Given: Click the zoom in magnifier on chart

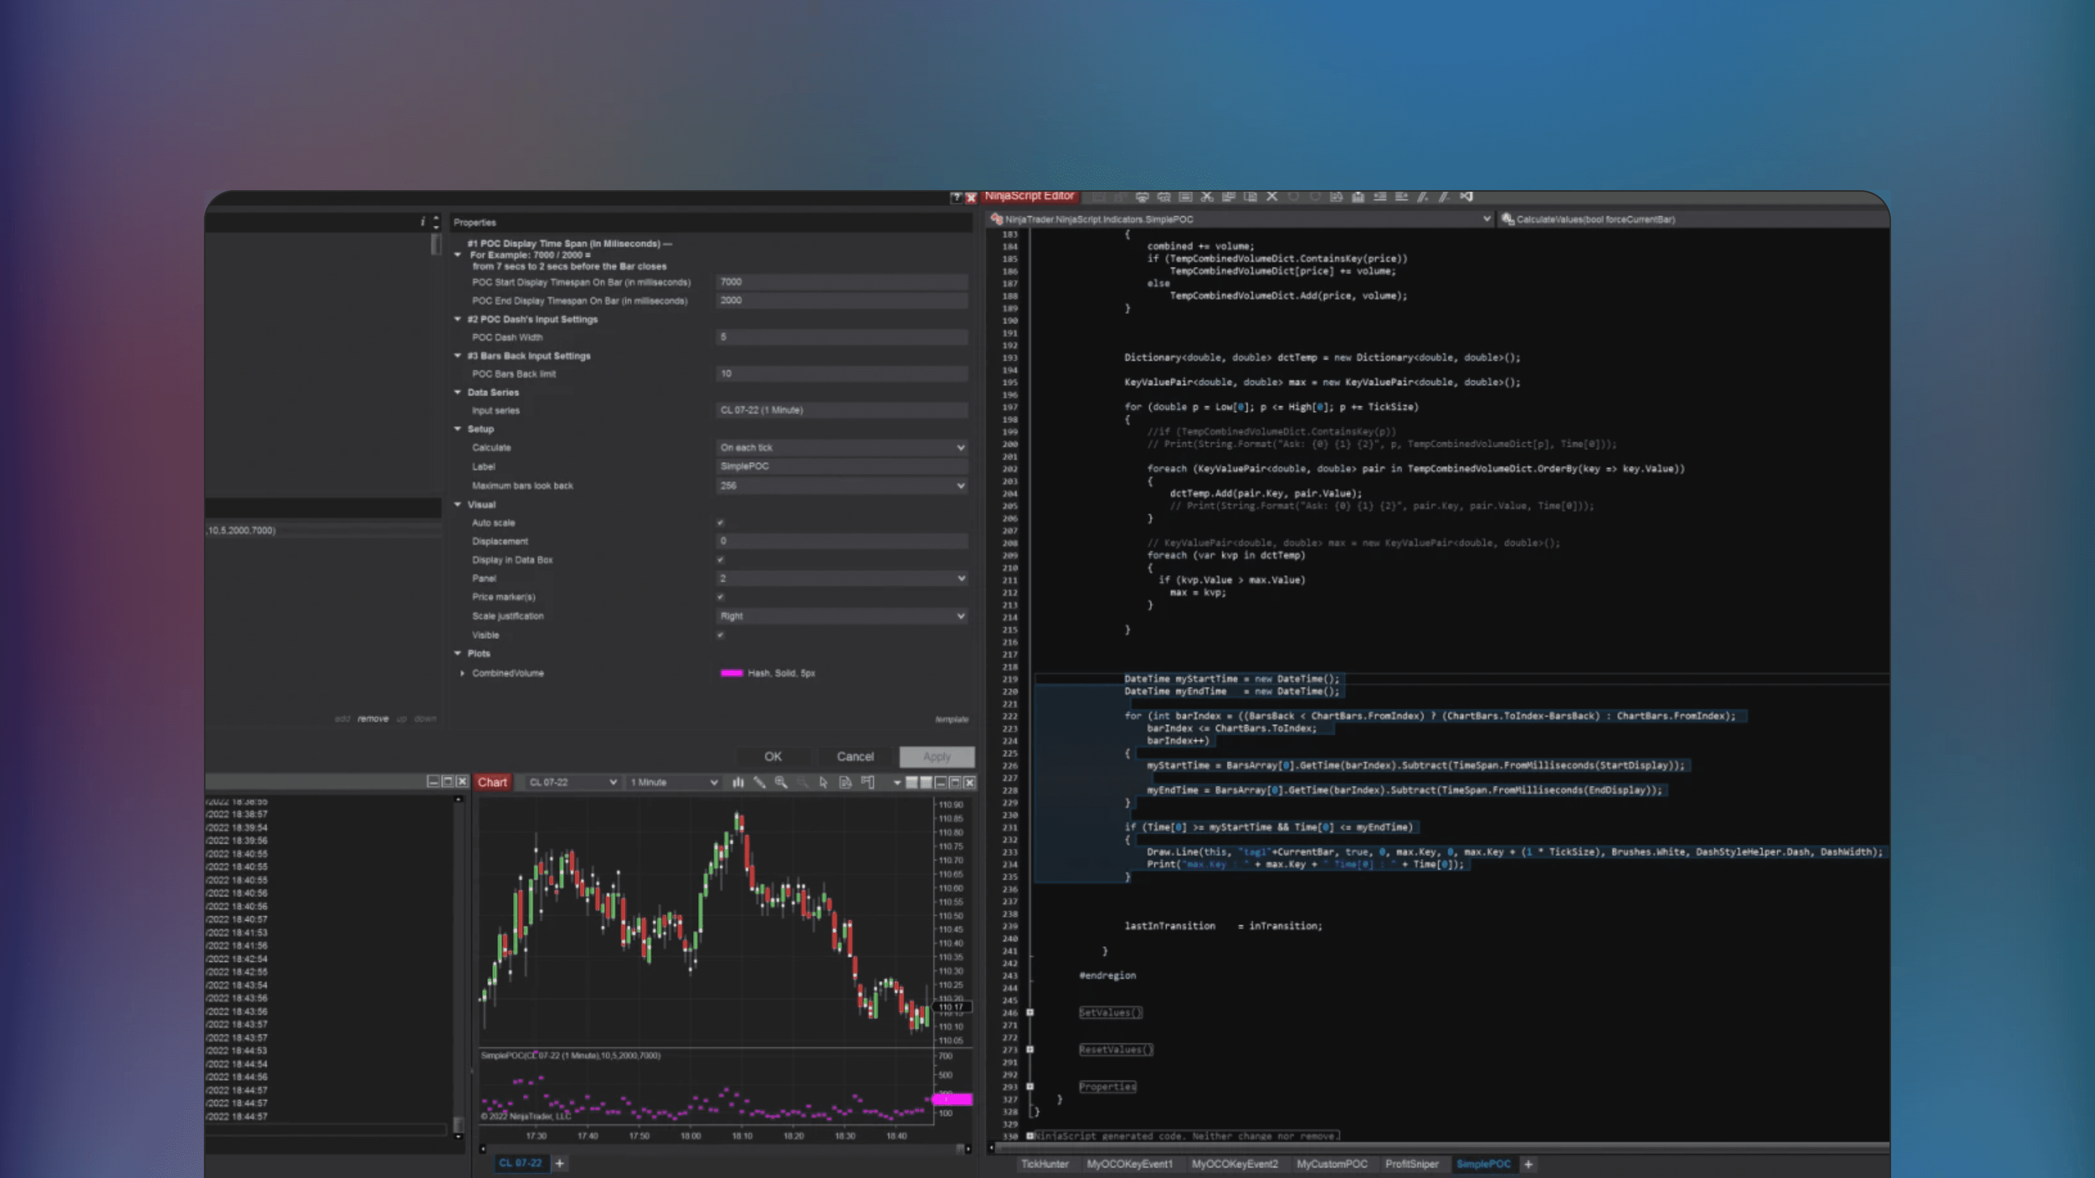Looking at the screenshot, I should pos(781,782).
